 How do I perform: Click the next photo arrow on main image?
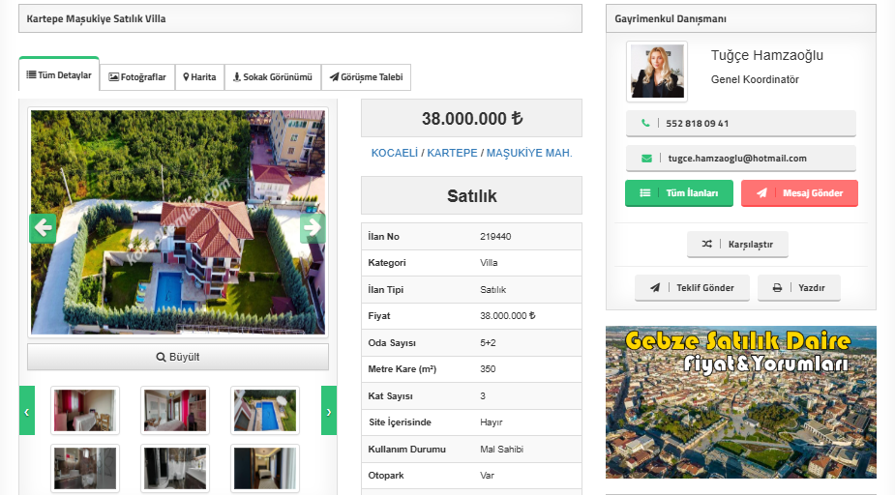pyautogui.click(x=312, y=228)
